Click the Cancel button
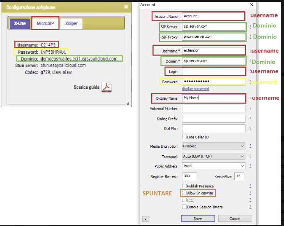The image size is (284, 226). tap(235, 218)
